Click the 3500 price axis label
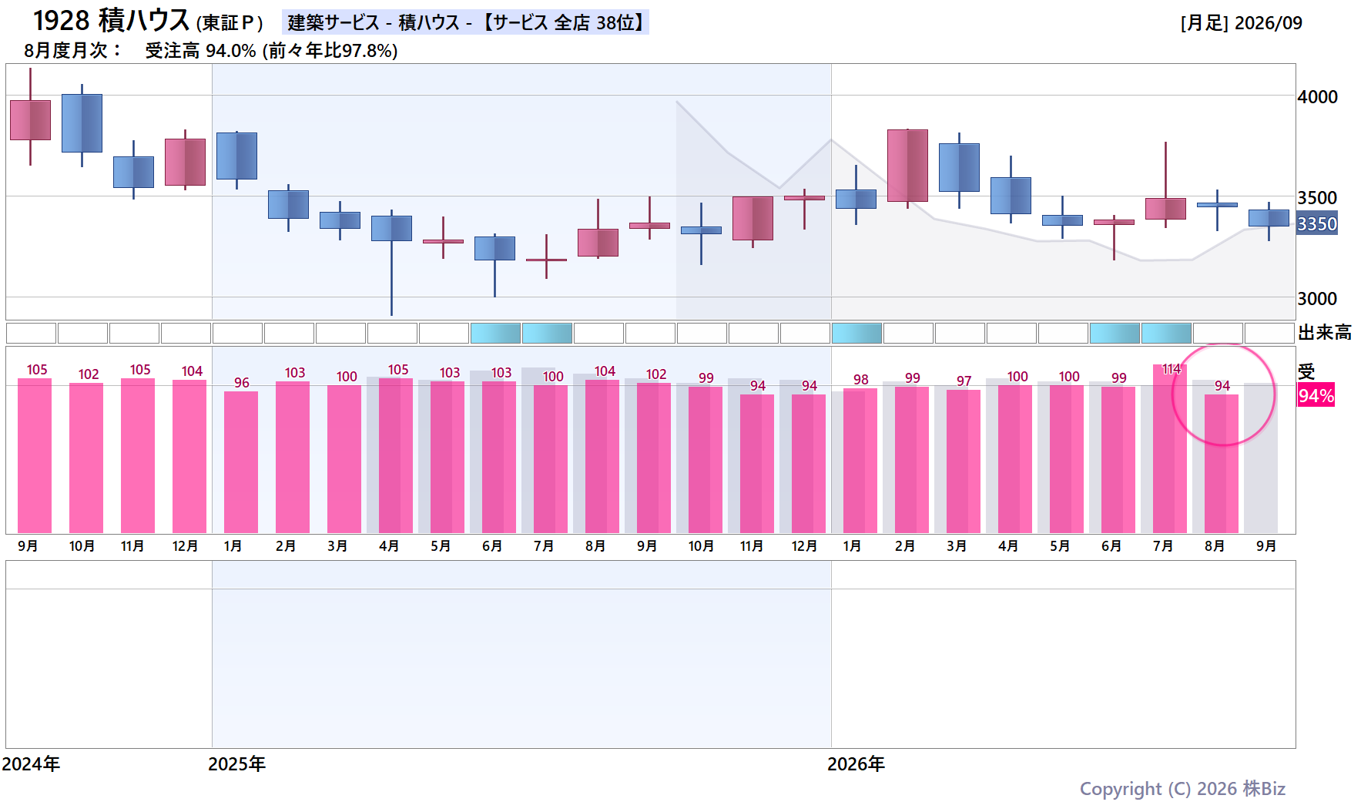The width and height of the screenshot is (1371, 812). pyautogui.click(x=1317, y=198)
